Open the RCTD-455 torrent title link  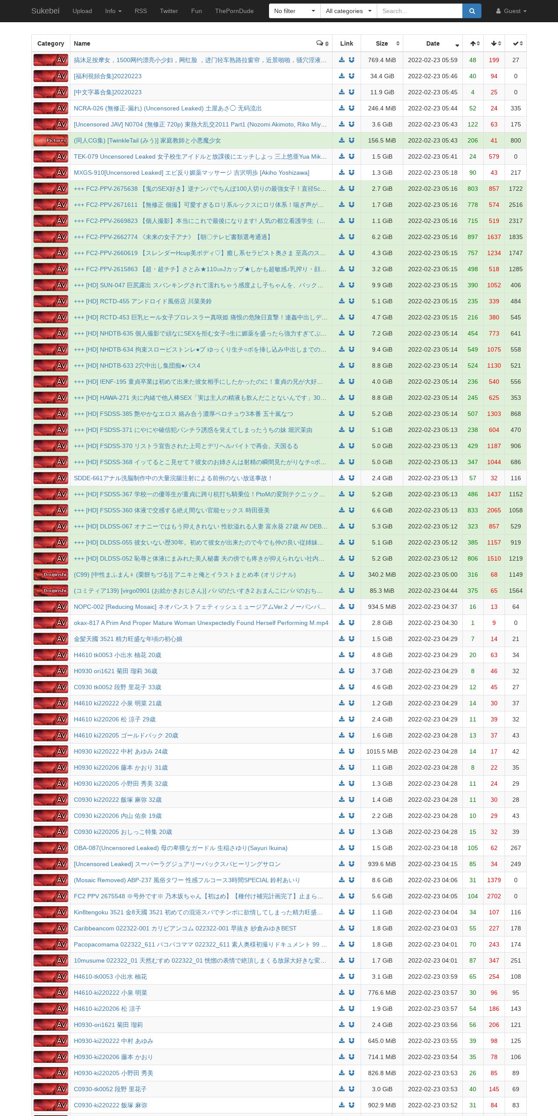pos(143,301)
